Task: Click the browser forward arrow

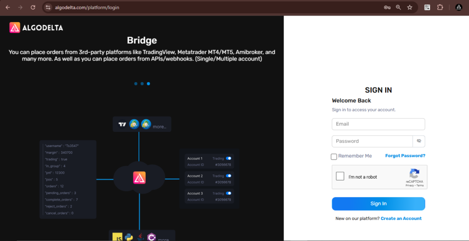Action: (x=20, y=7)
